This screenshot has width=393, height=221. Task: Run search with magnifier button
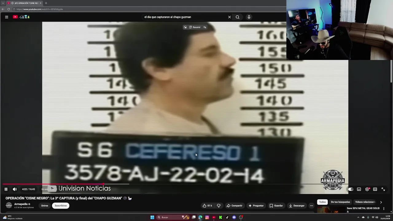pos(237,17)
